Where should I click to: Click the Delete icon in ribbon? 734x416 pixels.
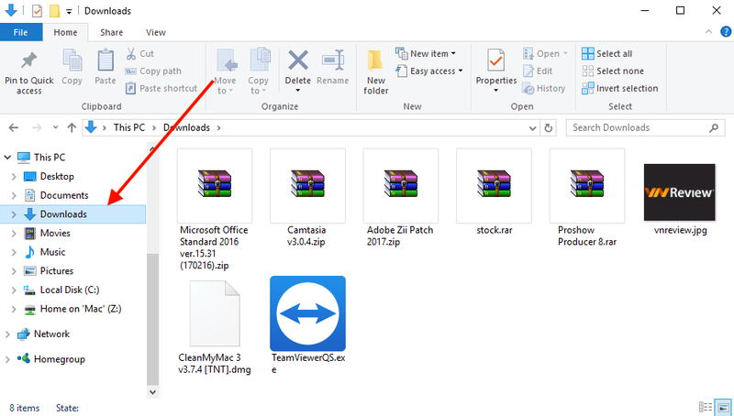click(297, 62)
